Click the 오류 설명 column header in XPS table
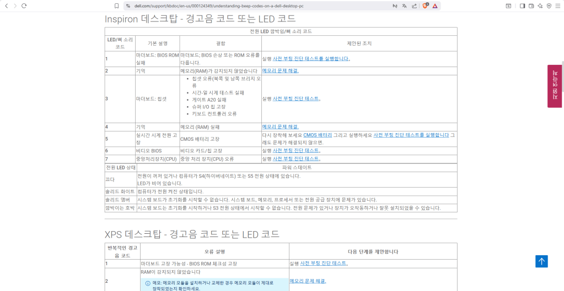Image resolution: width=564 pixels, height=291 pixels. tap(214, 251)
